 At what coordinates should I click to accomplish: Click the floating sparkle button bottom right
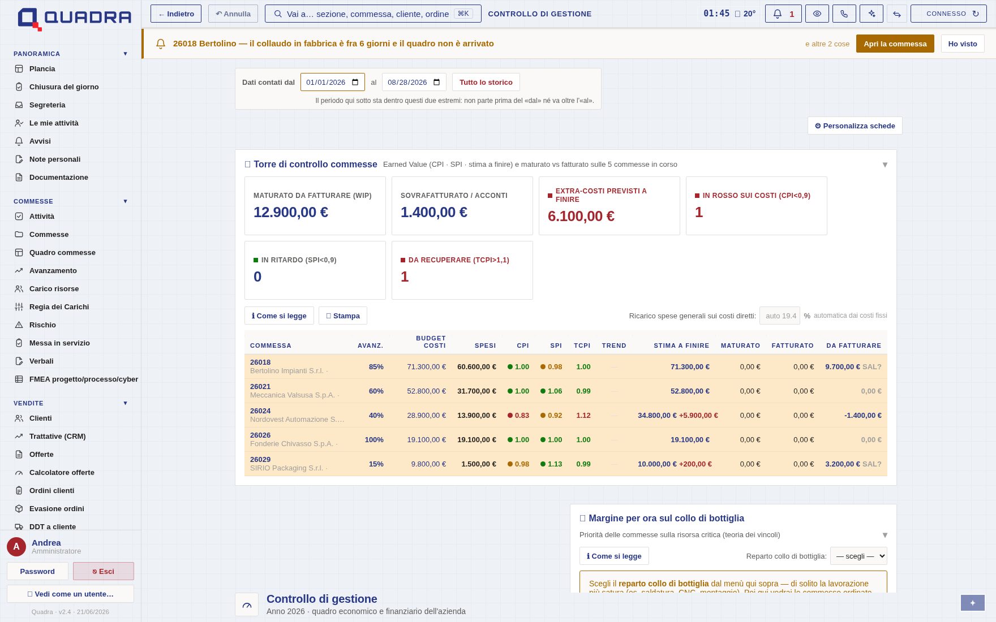973,603
